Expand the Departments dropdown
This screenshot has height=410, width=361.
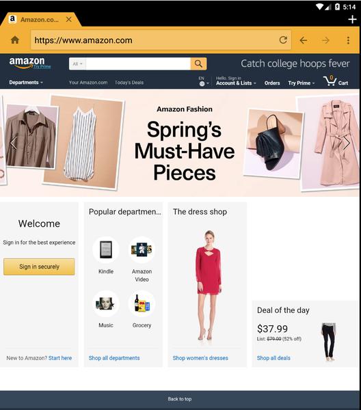tap(26, 83)
